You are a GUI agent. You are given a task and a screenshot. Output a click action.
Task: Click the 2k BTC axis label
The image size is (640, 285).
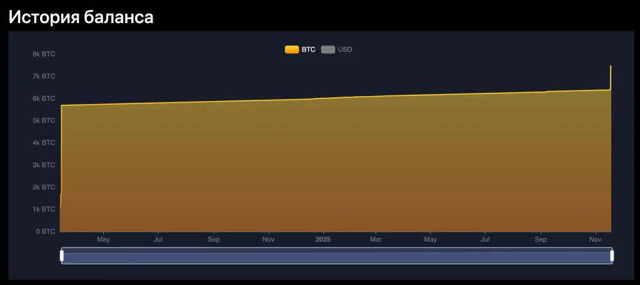(x=44, y=187)
